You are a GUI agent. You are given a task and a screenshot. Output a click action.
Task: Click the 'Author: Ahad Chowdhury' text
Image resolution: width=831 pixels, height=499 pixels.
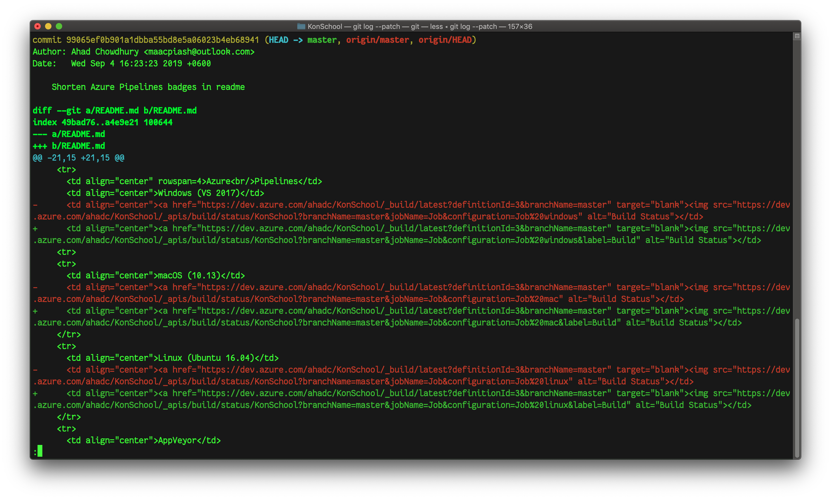86,52
